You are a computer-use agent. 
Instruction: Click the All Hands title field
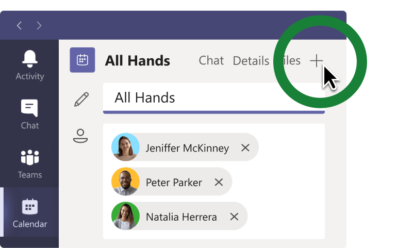coord(213,97)
